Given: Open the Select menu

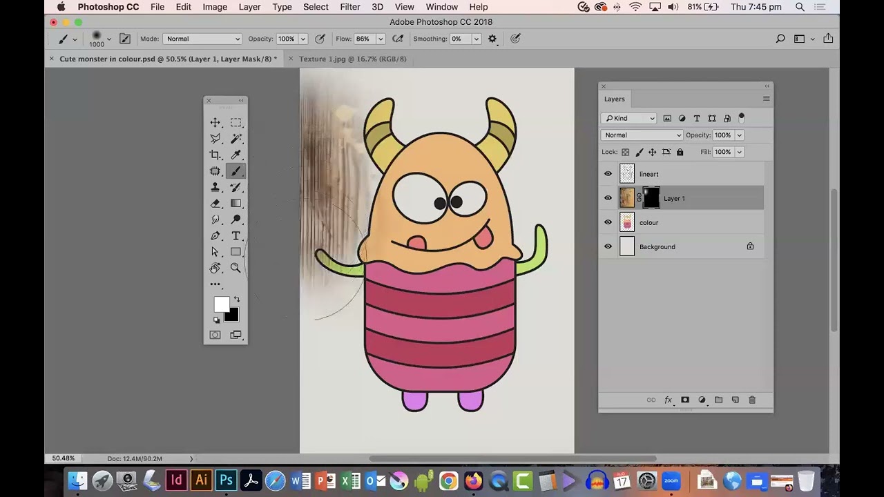Looking at the screenshot, I should [316, 7].
